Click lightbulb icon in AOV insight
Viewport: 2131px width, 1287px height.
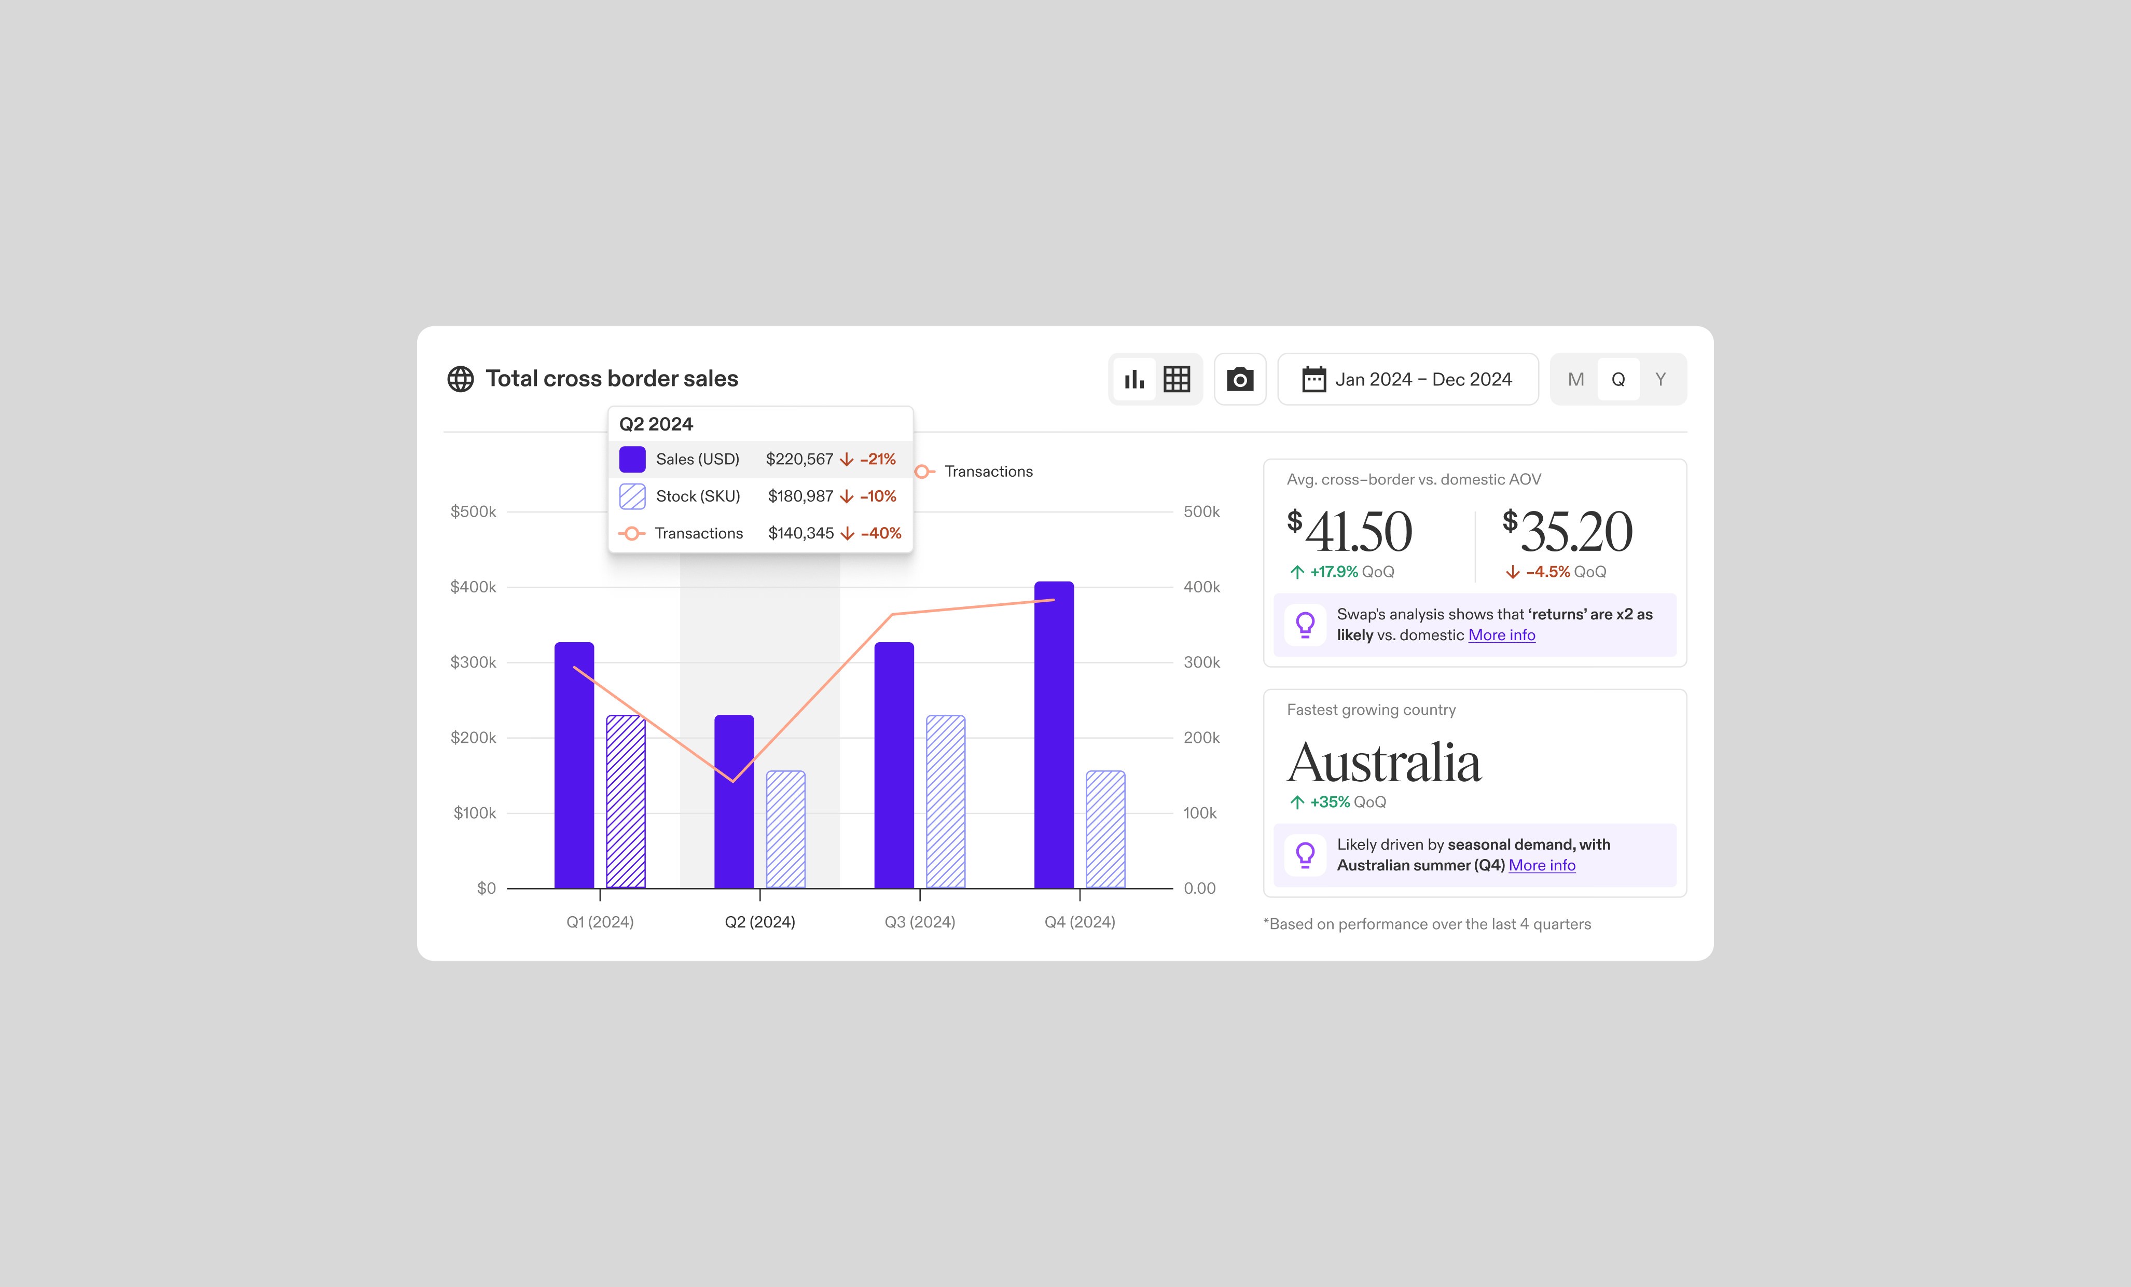tap(1305, 625)
